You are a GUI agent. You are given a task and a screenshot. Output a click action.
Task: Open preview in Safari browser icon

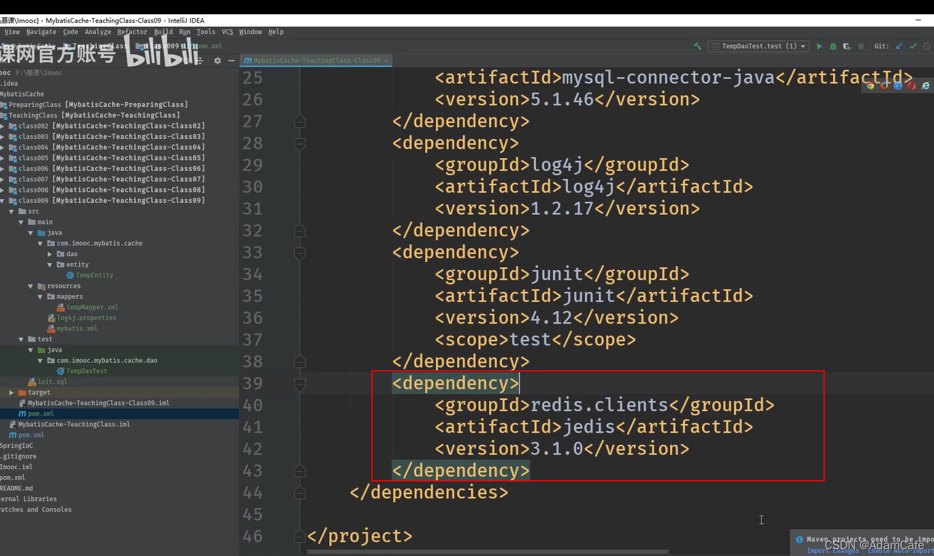897,86
